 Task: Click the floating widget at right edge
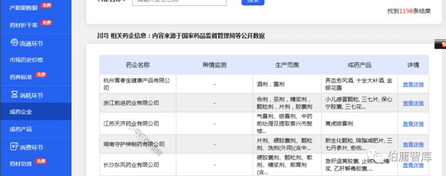[440, 44]
